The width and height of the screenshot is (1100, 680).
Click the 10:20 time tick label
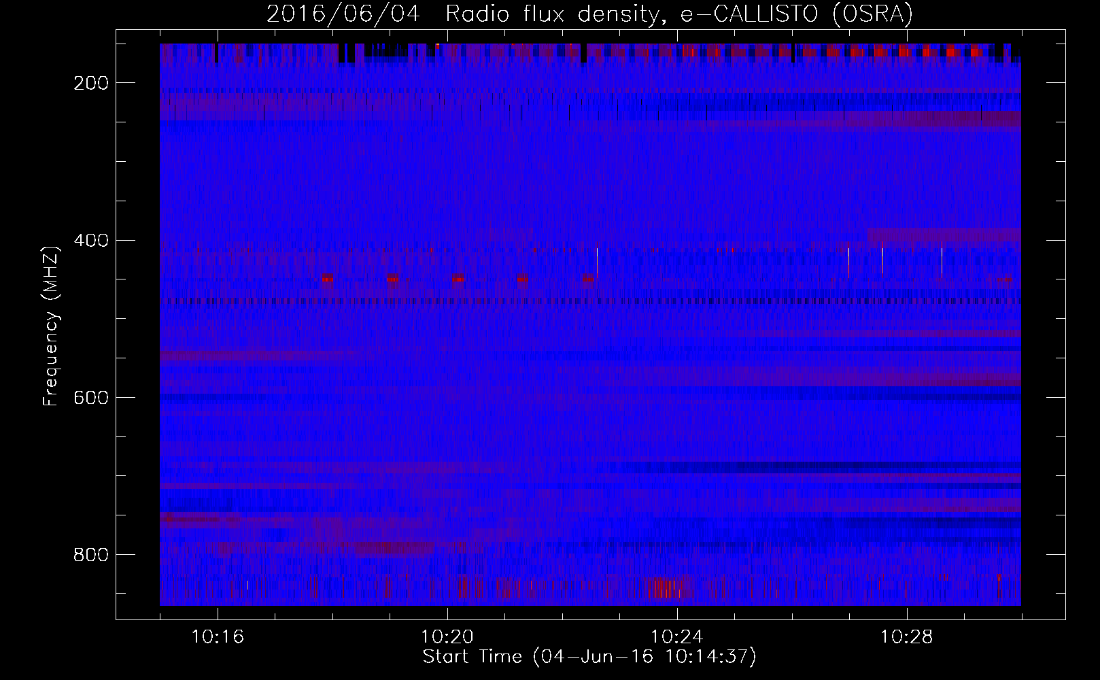[x=447, y=637]
